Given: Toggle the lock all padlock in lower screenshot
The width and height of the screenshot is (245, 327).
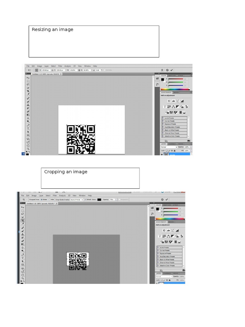Looking at the screenshot, I should 170,280.
